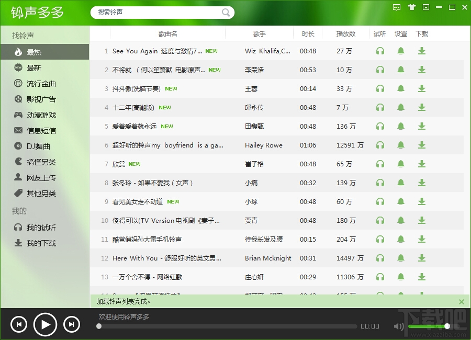Set '酷爸俏妈孙大雷手机铃声' as ringtone
The image size is (471, 340).
click(x=401, y=239)
